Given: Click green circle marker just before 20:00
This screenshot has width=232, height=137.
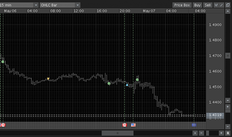Looking at the screenshot, I should coord(109,84).
